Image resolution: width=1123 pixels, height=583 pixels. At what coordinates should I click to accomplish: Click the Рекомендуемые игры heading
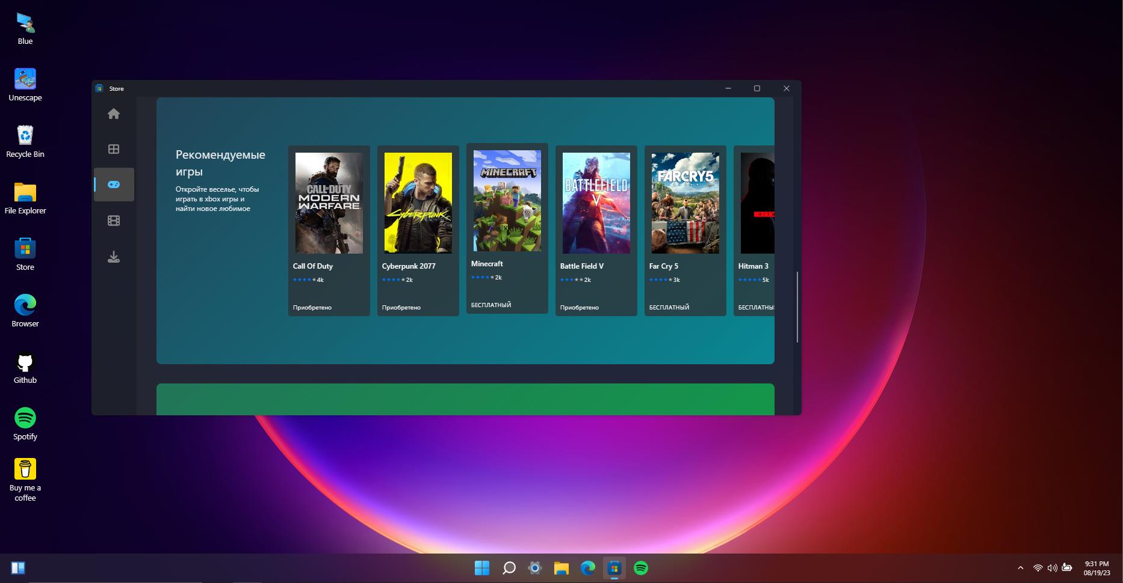pos(220,163)
